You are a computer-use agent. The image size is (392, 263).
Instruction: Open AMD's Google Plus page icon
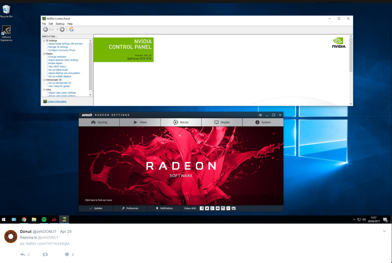pyautogui.click(x=212, y=208)
